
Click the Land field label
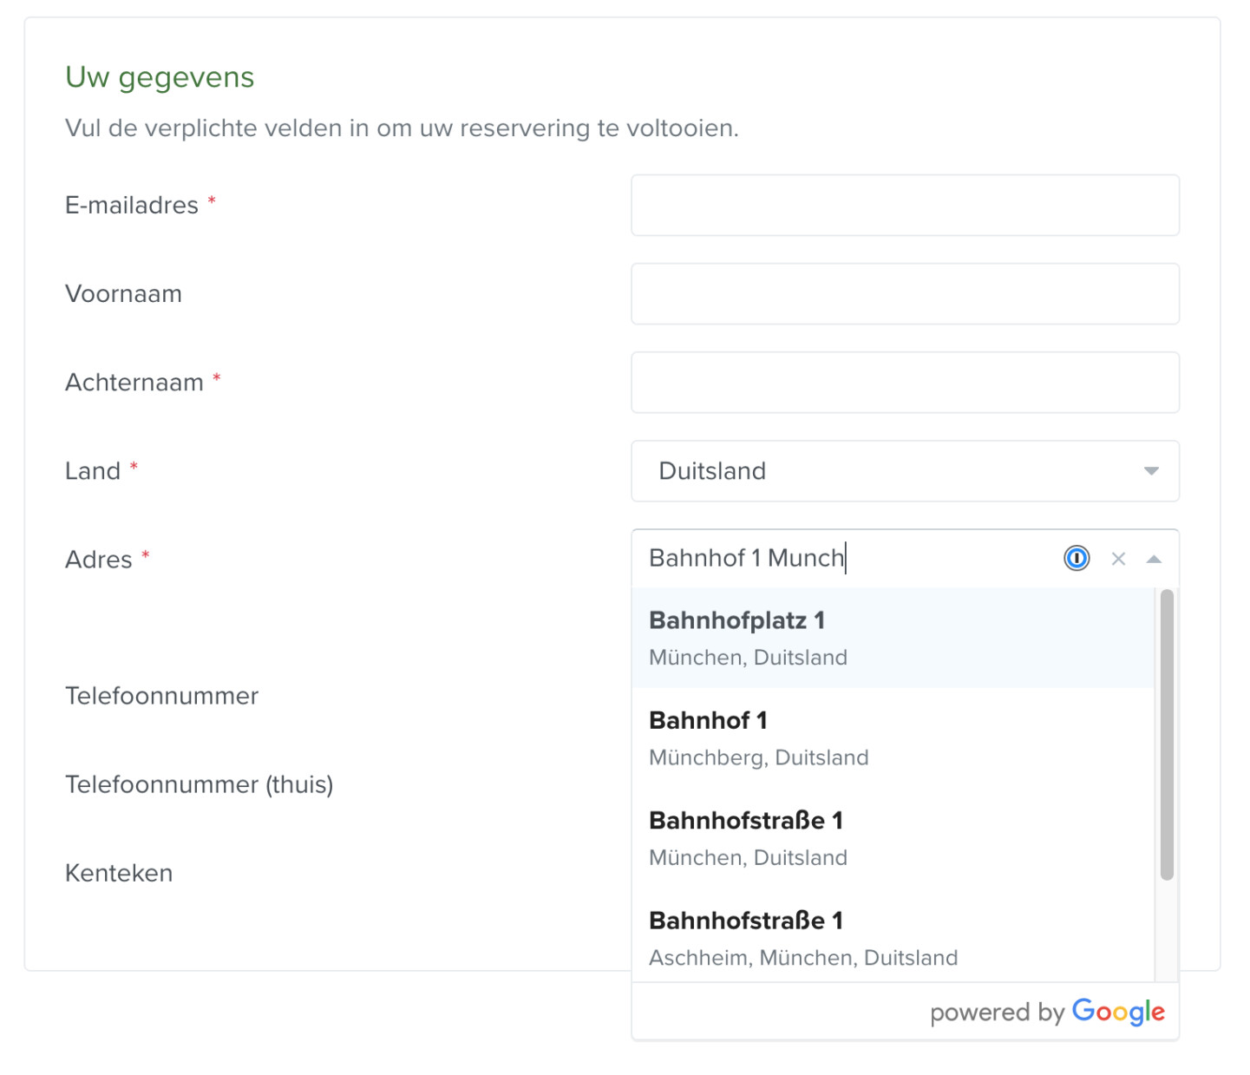pos(93,471)
